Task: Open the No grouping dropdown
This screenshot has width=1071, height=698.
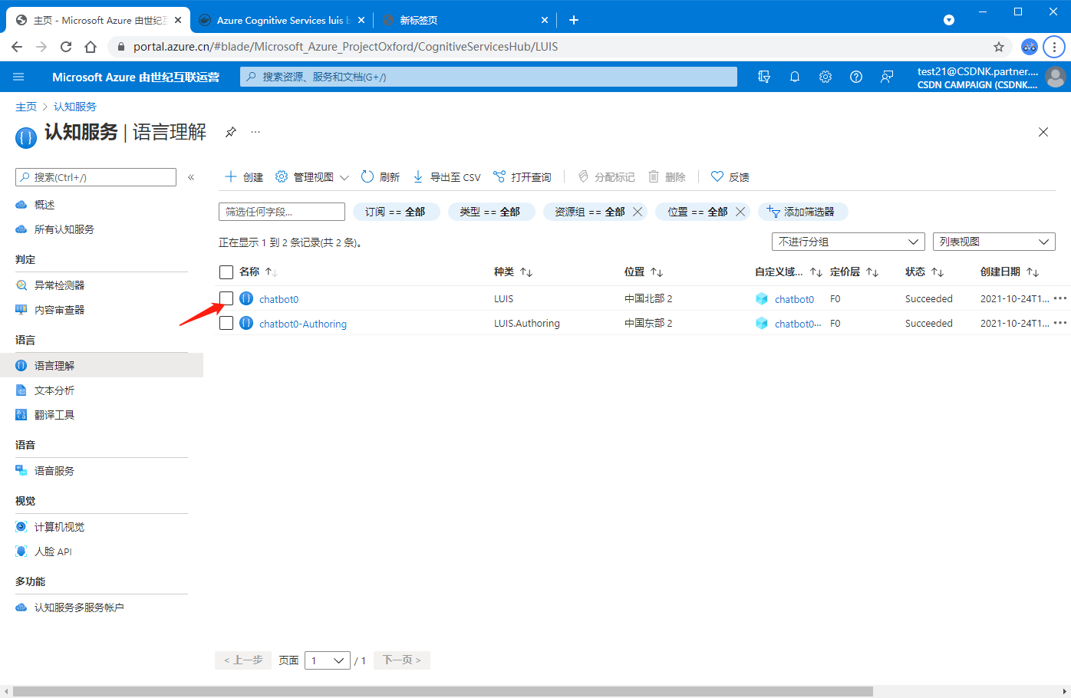Action: click(x=849, y=242)
